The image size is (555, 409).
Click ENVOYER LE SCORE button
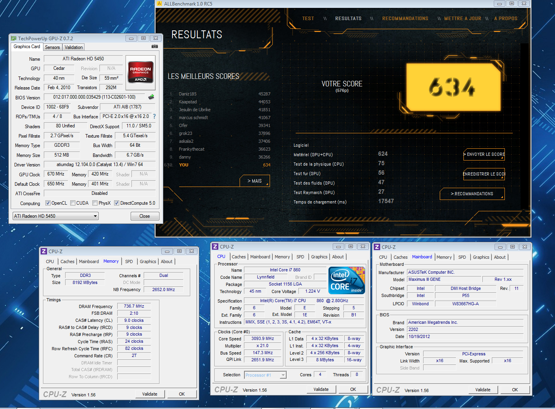[484, 155]
